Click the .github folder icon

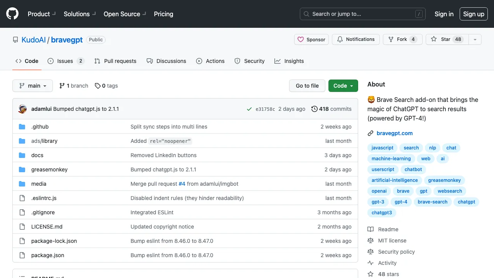coord(22,127)
